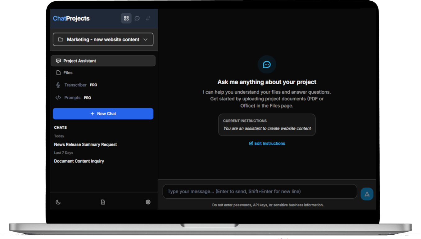
Task: Open the document icon in sidebar footer
Action: 103,202
